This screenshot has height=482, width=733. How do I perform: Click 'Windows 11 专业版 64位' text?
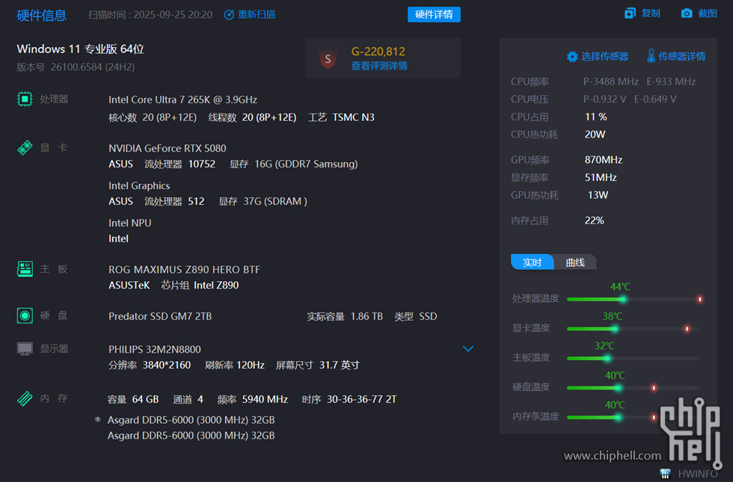[81, 49]
